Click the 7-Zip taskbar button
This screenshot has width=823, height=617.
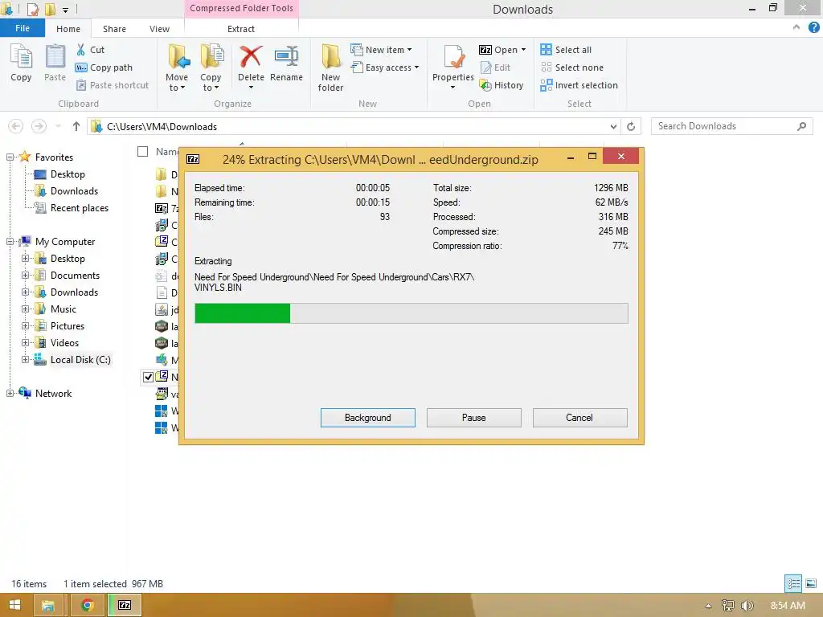point(125,605)
